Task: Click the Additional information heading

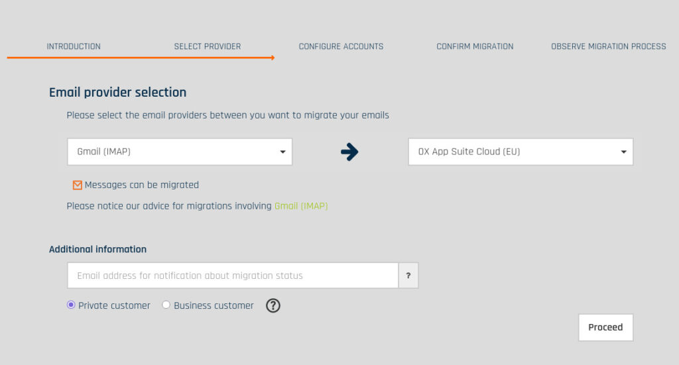Action: [97, 250]
